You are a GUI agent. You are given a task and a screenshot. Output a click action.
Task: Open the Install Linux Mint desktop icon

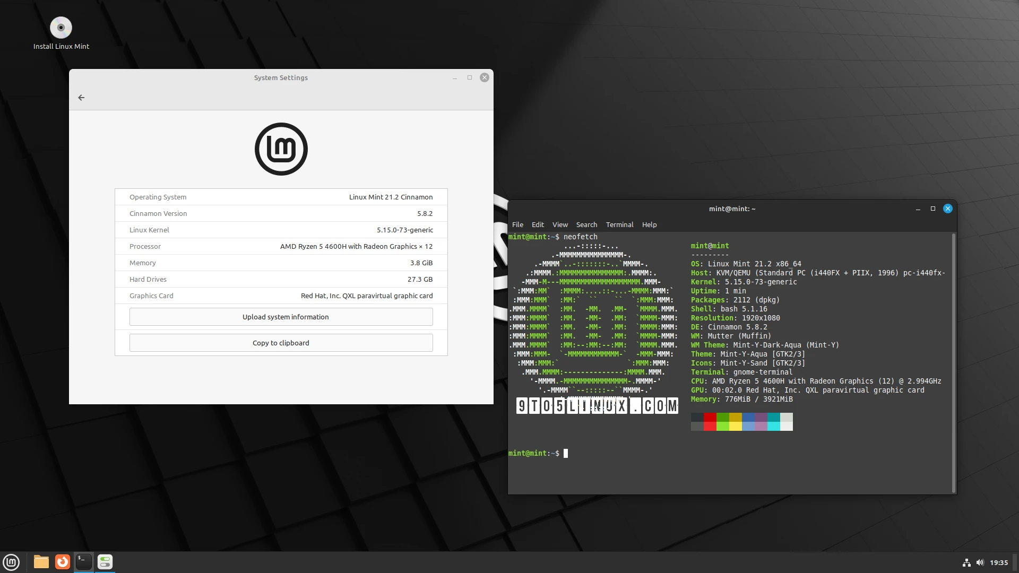pyautogui.click(x=61, y=28)
